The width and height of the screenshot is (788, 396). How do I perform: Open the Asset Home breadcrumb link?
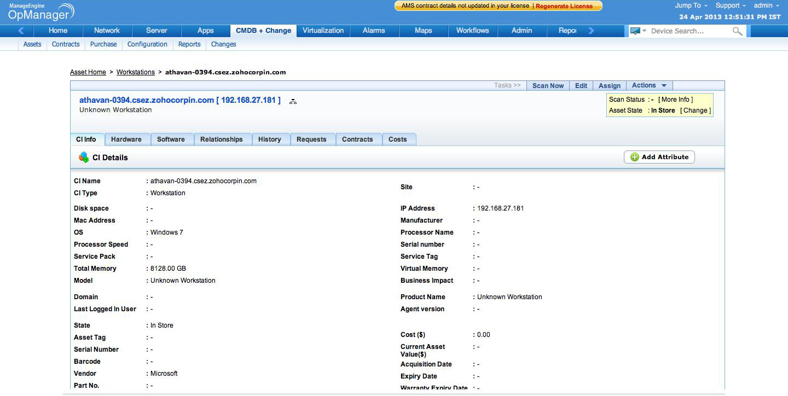coord(88,72)
